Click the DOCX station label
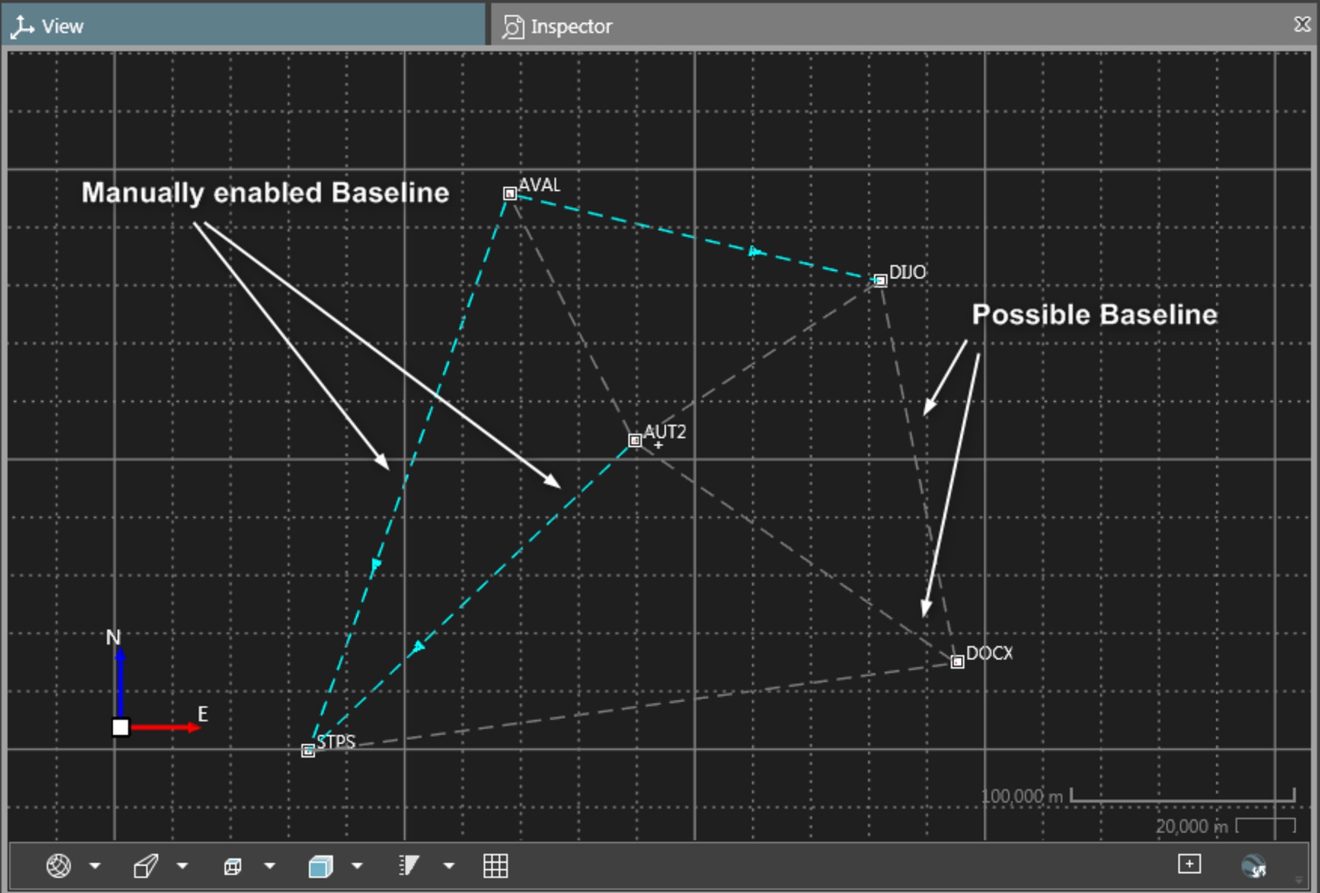The height and width of the screenshot is (893, 1320). coord(990,653)
